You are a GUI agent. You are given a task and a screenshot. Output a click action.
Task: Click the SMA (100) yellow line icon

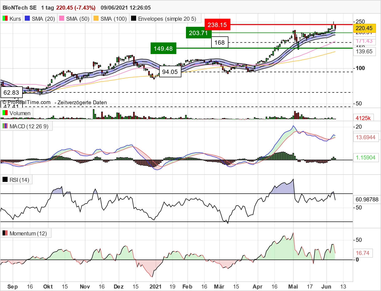coord(96,18)
